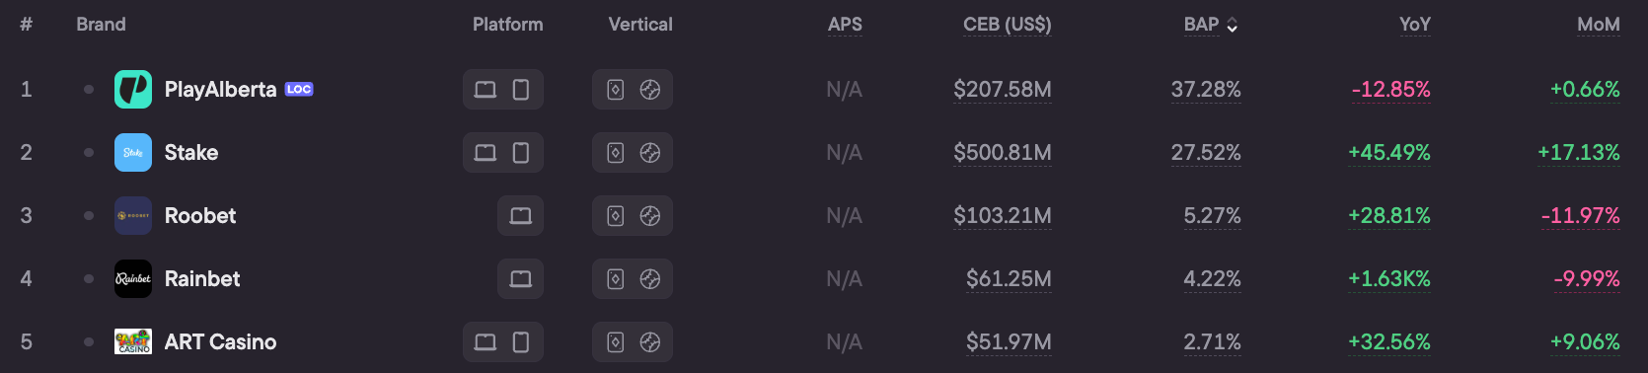Click ART Casino's sports vertical icon
Viewport: 1648px width, 373px height.
click(x=650, y=342)
